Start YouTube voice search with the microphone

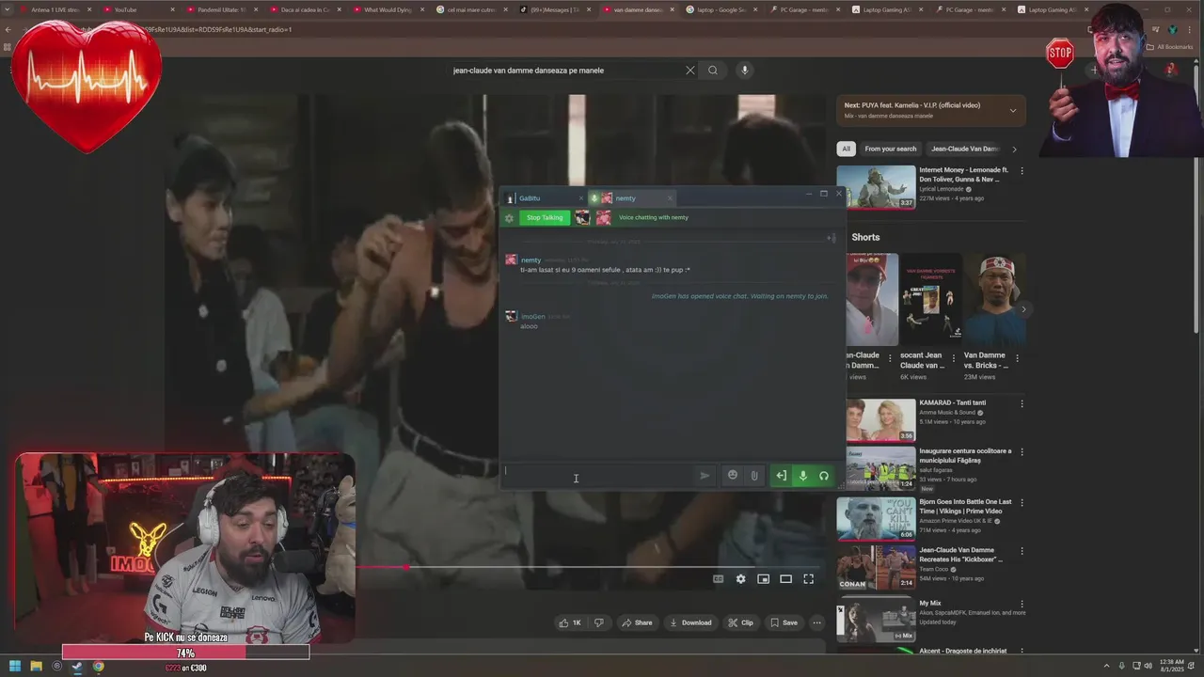(x=744, y=71)
